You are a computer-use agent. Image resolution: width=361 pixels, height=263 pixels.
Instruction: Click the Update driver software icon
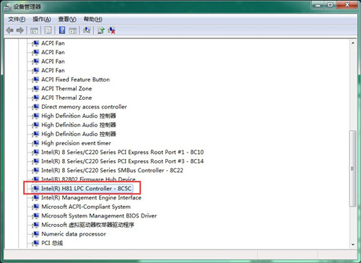coord(101,30)
